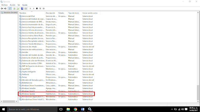Select Wondershare Application Fr... service
Image resolution: width=200 pixels, height=112 pixels.
(x=56, y=97)
